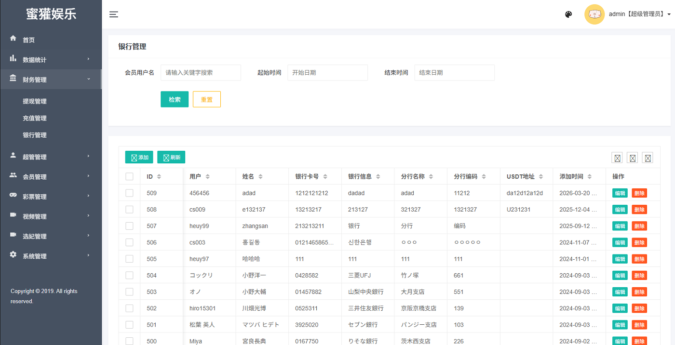Screen dimensions: 675x345
Task: Check the row with ID 506
Action: [129, 242]
